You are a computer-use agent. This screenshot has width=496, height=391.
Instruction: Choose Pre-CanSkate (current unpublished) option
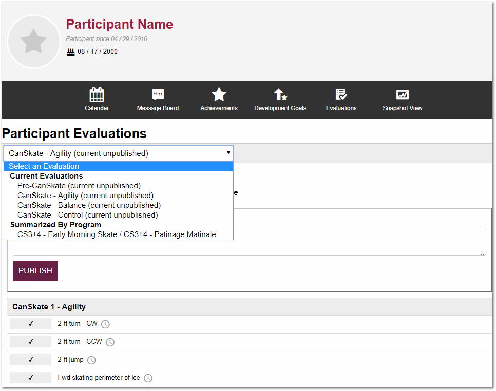point(79,186)
